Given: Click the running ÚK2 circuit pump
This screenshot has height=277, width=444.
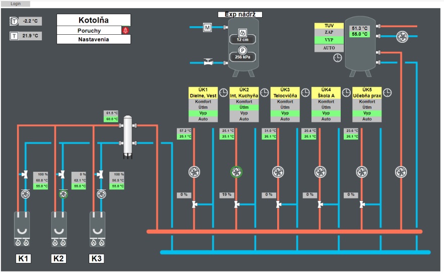Looking at the screenshot, I should click(x=236, y=172).
